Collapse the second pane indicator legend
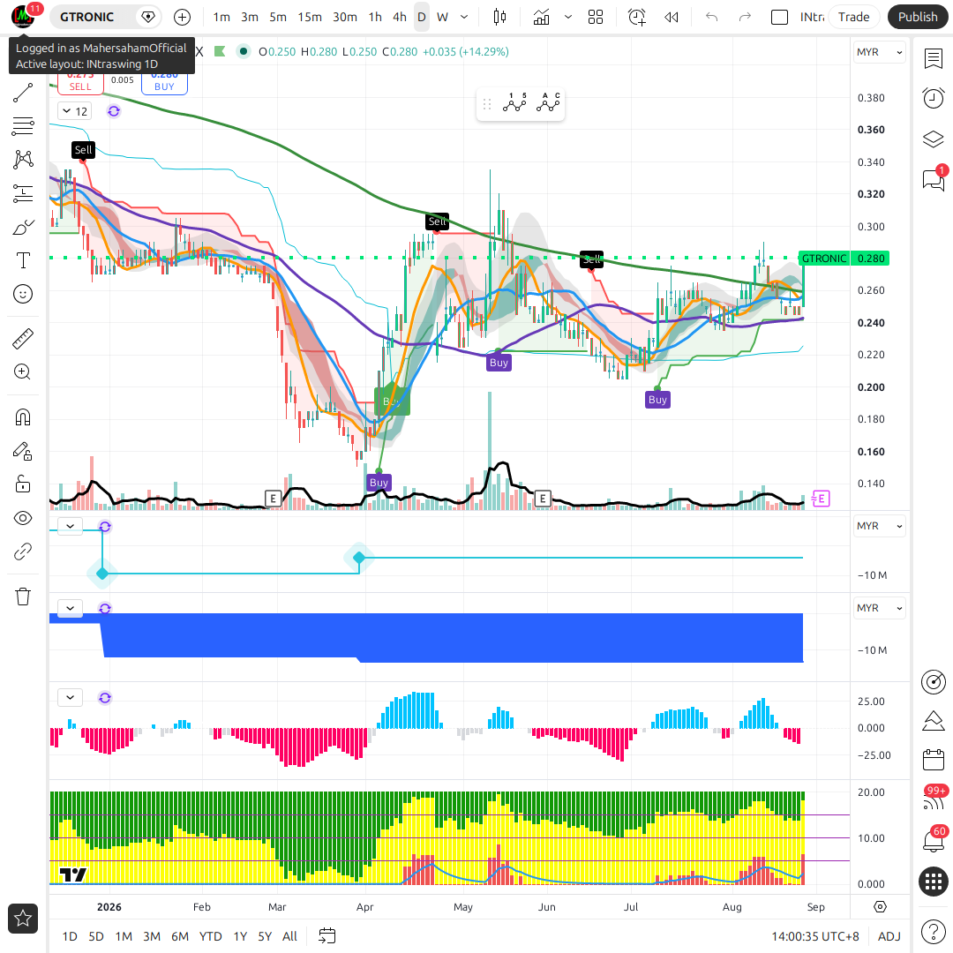The height and width of the screenshot is (953, 953). coord(71,526)
